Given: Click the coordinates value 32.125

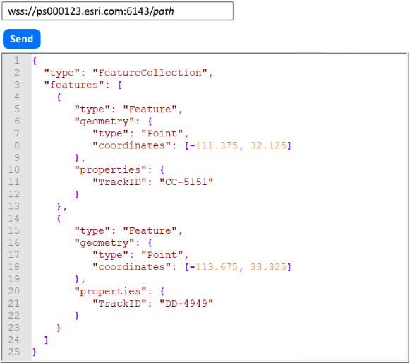Looking at the screenshot, I should coord(269,145).
